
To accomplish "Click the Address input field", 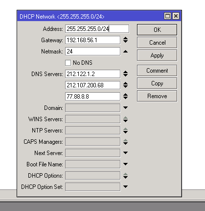I will point(97,29).
